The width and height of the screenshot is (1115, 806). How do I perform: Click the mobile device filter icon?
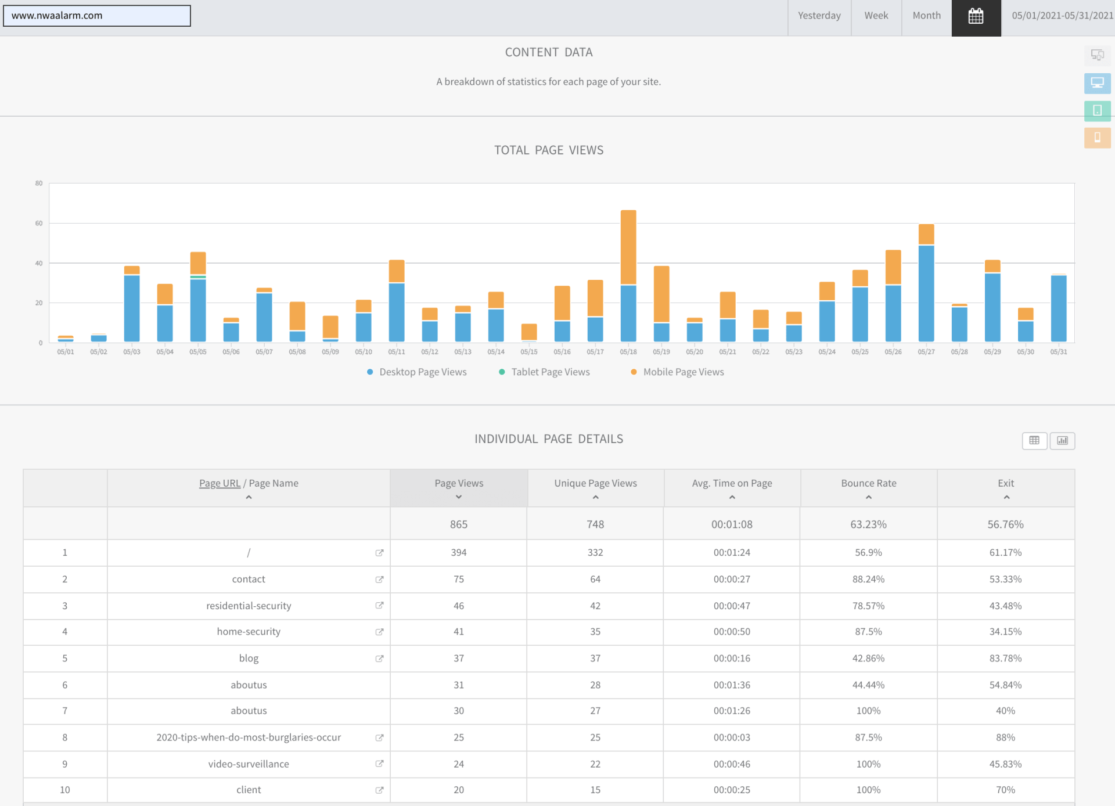click(x=1097, y=138)
